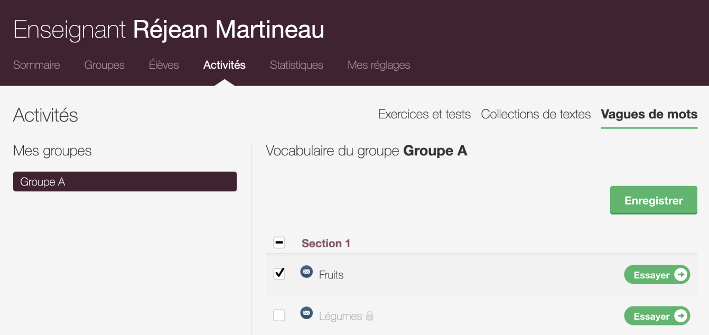Click Essayer for the Légumes row
709x335 pixels.
pyautogui.click(x=657, y=316)
